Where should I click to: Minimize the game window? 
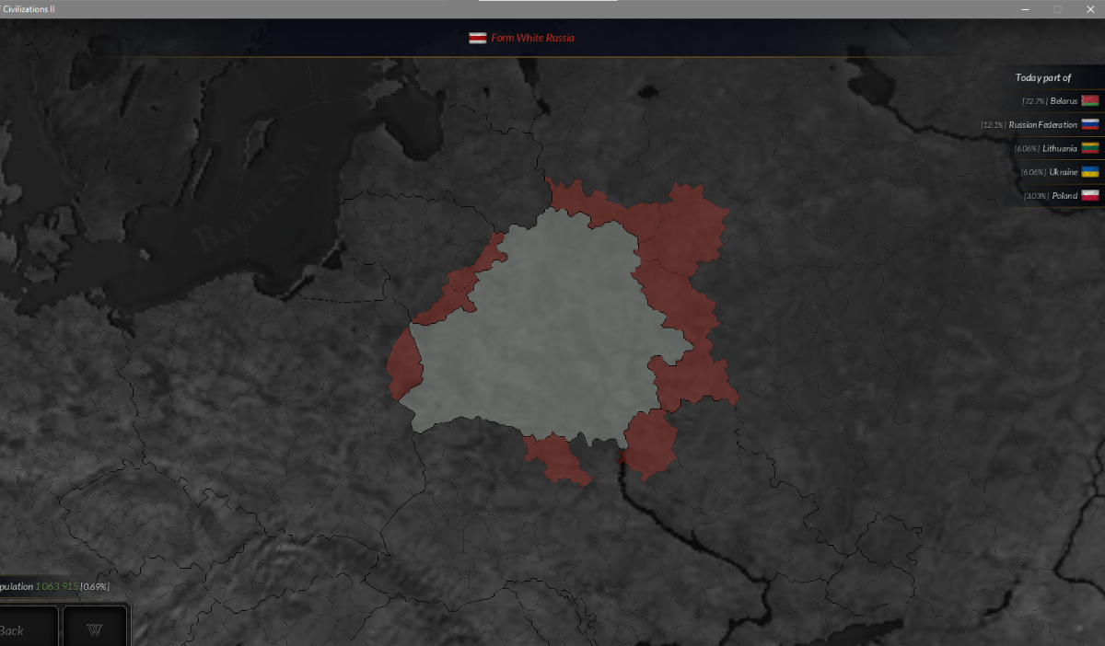(x=1025, y=8)
